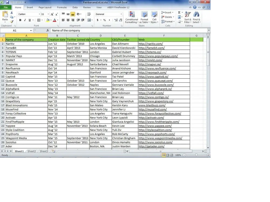Image resolution: width=270 pixels, height=202 pixels.
Task: Apply Font Color letter A icon
Action: pos(55,20)
